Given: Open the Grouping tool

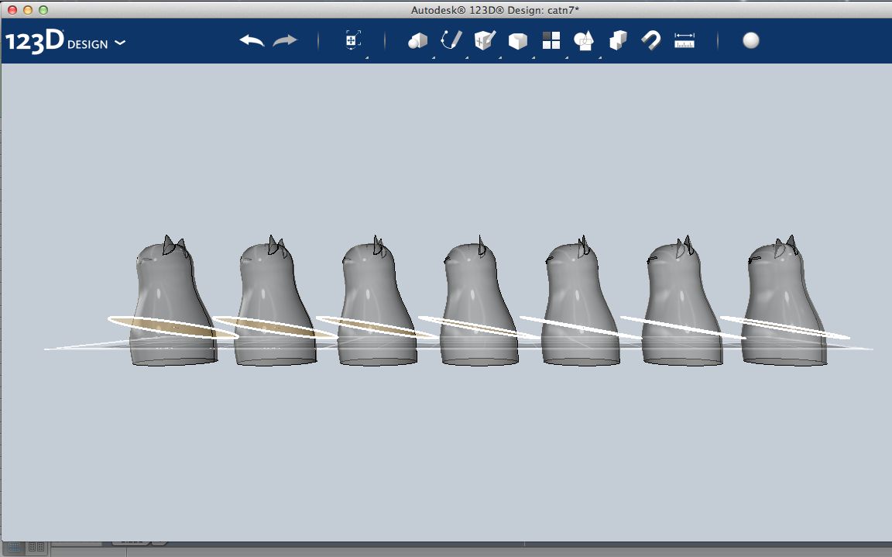Looking at the screenshot, I should point(585,41).
